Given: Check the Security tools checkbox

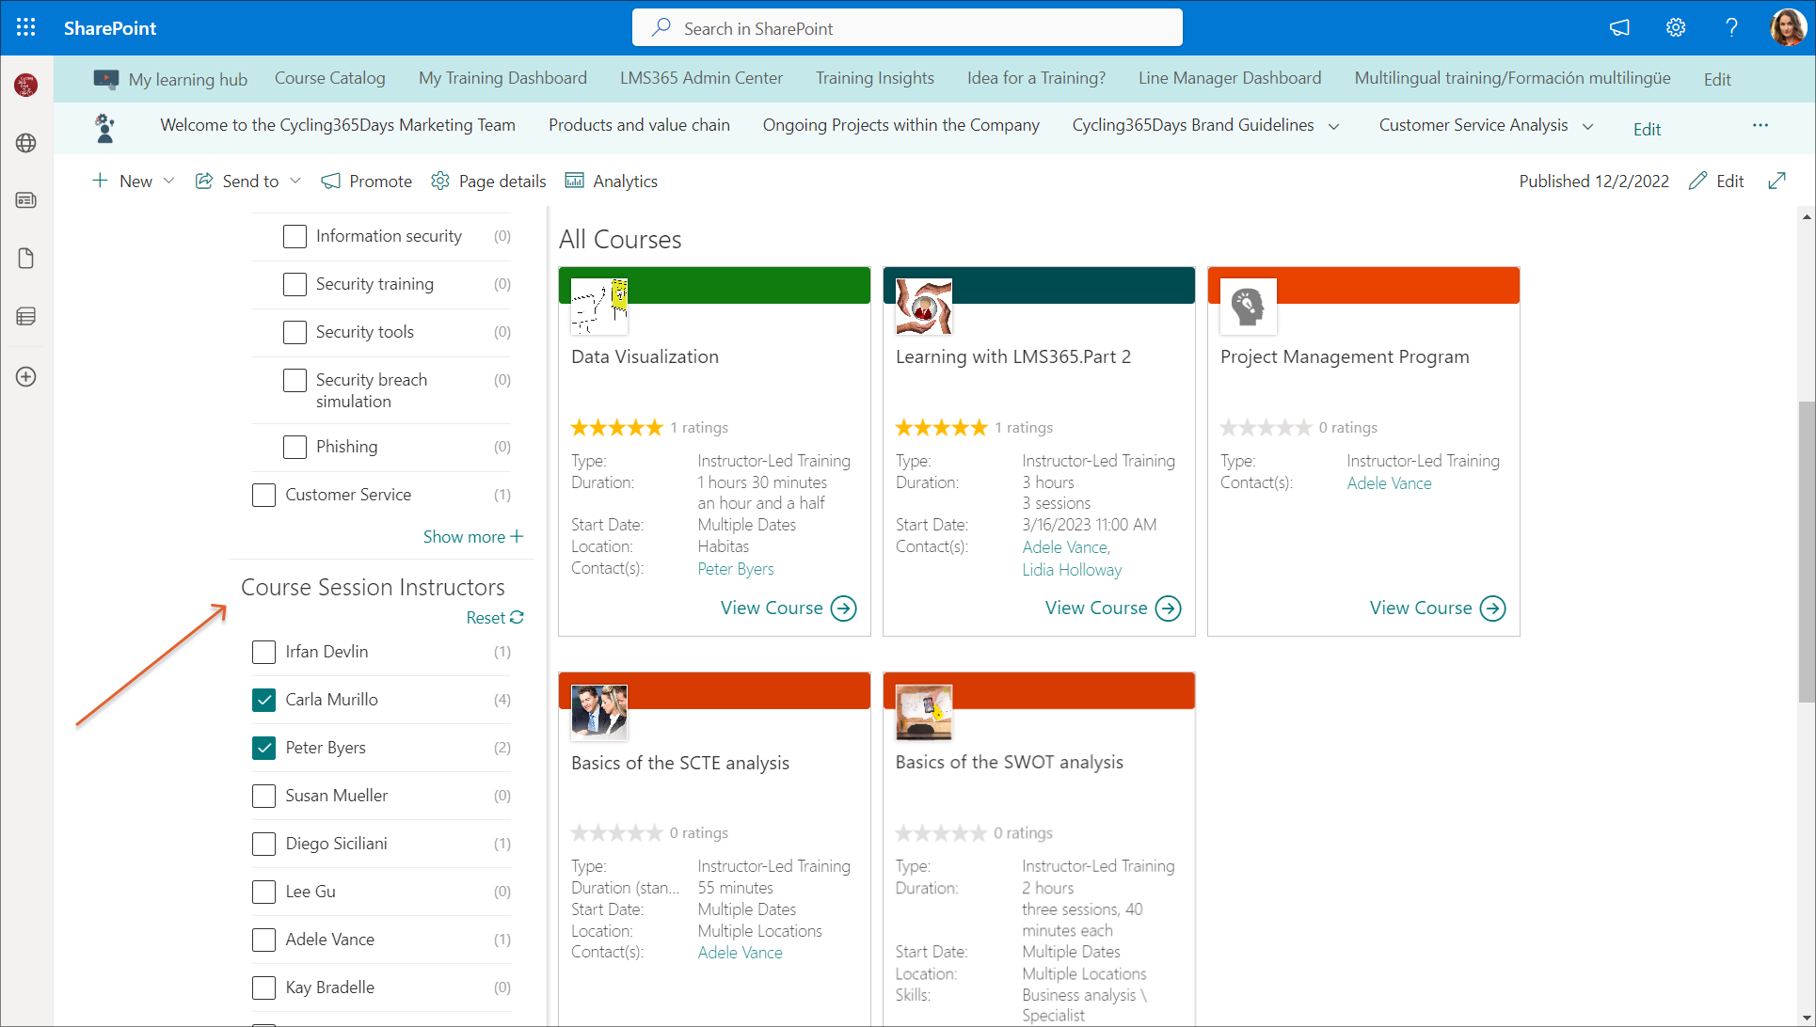Looking at the screenshot, I should (295, 332).
